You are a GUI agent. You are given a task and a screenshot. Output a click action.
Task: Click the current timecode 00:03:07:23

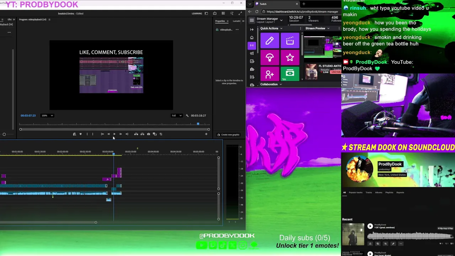pos(28,116)
